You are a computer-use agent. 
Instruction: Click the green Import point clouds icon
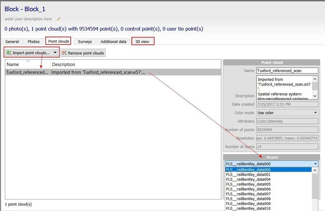tap(9, 53)
